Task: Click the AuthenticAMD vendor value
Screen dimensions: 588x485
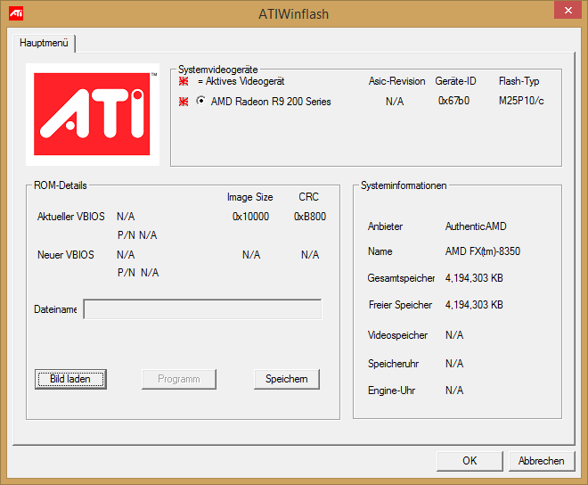Action: tap(476, 226)
